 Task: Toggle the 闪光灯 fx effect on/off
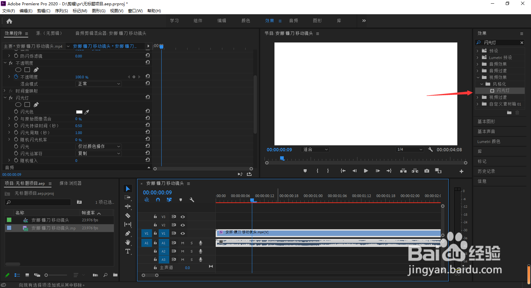click(11, 98)
